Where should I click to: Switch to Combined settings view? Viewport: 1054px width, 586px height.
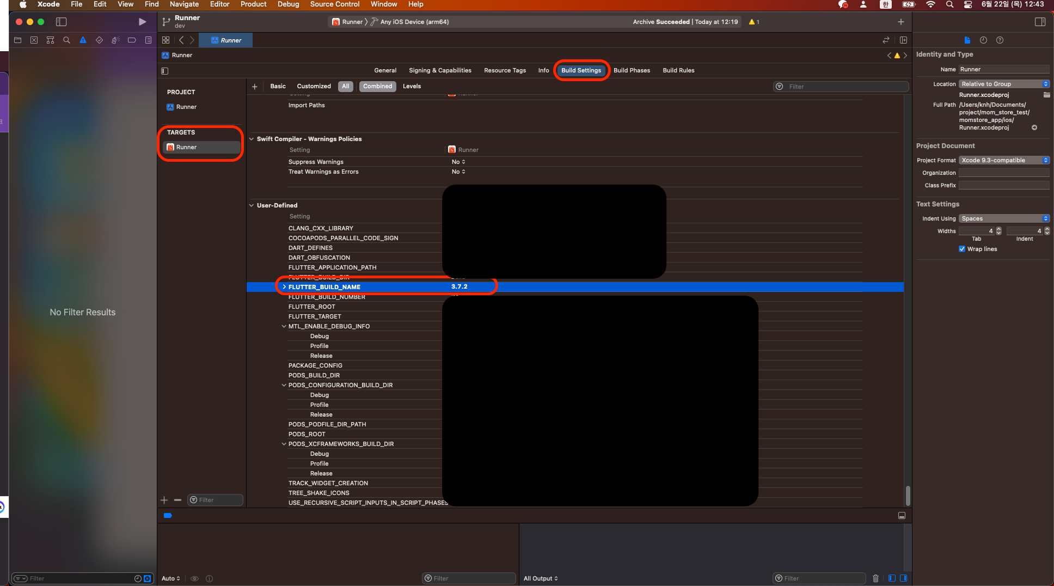click(377, 87)
